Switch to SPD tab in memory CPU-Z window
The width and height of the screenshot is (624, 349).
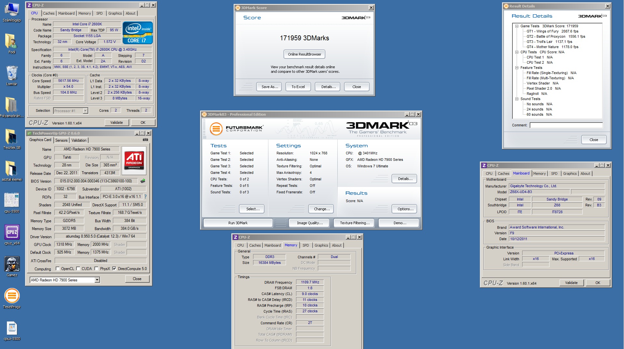click(x=306, y=245)
